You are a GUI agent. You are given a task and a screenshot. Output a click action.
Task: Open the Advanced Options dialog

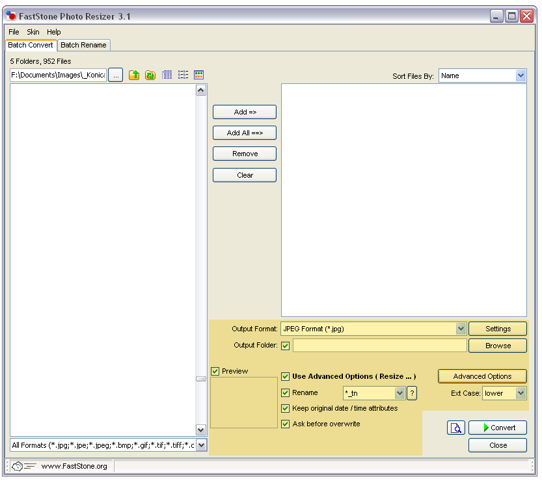tap(482, 376)
